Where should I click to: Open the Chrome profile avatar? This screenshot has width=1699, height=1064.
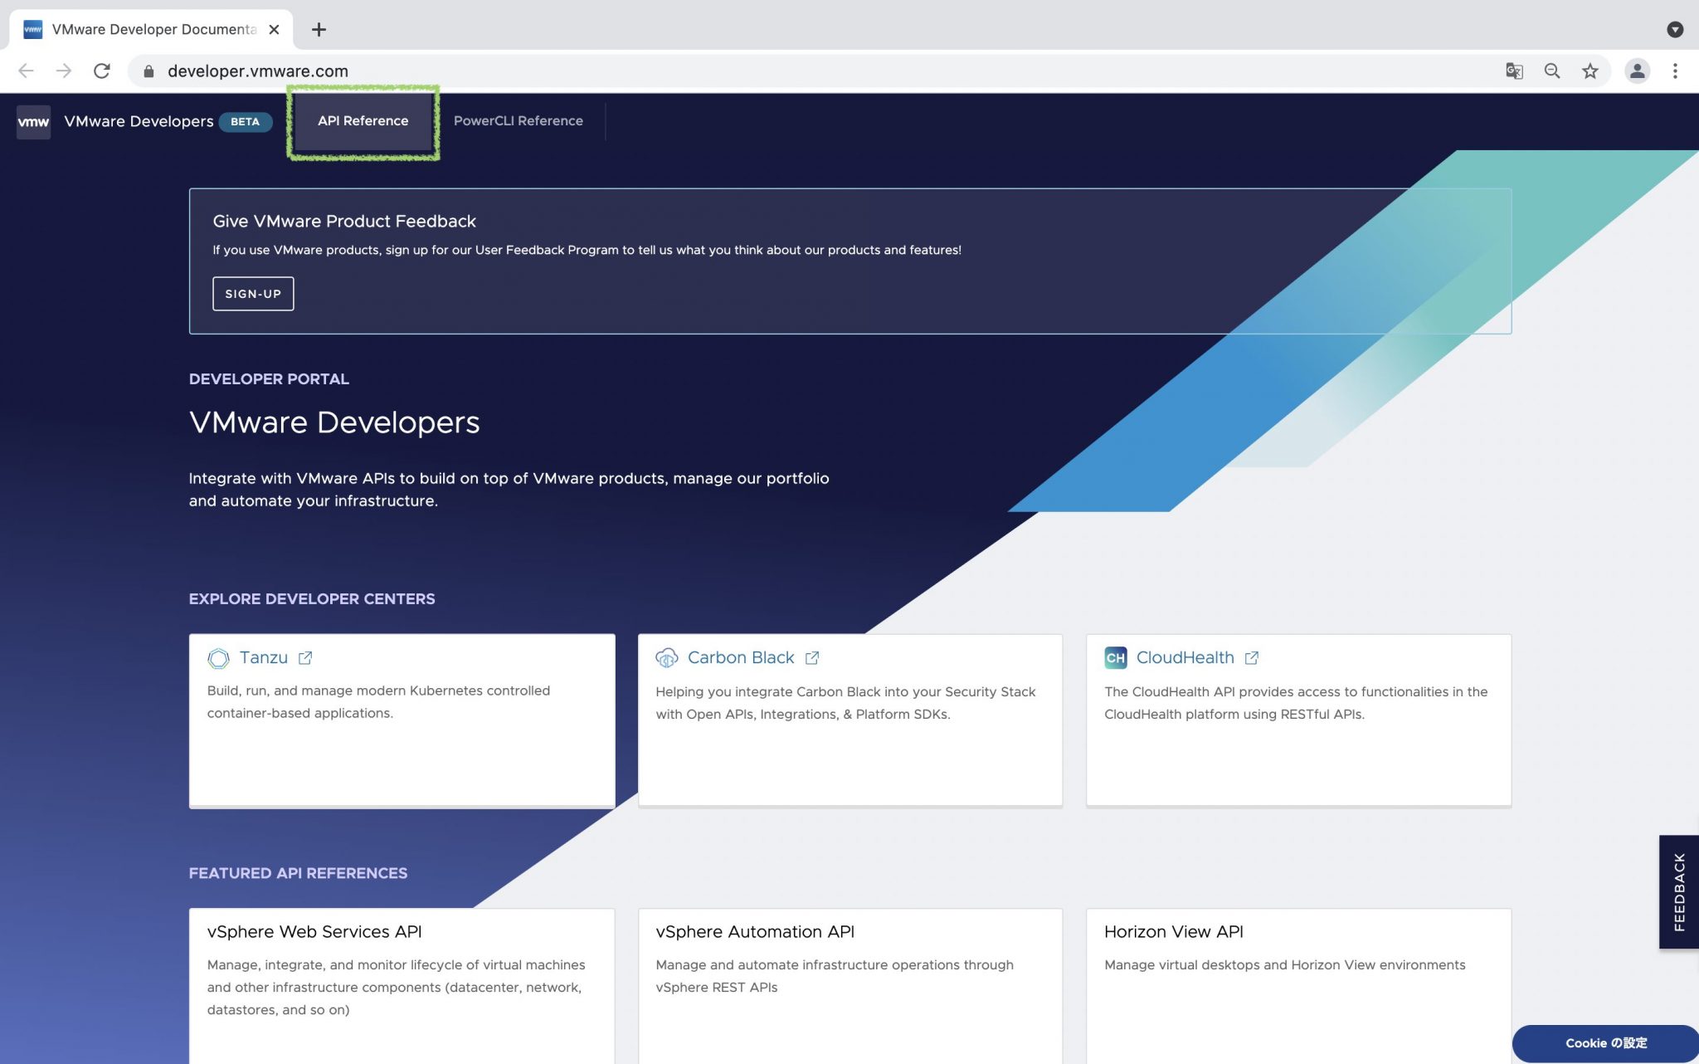pyautogui.click(x=1637, y=71)
